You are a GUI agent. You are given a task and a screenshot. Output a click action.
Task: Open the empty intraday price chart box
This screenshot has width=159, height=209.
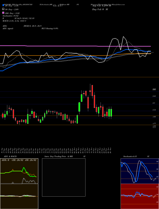[64, 177]
